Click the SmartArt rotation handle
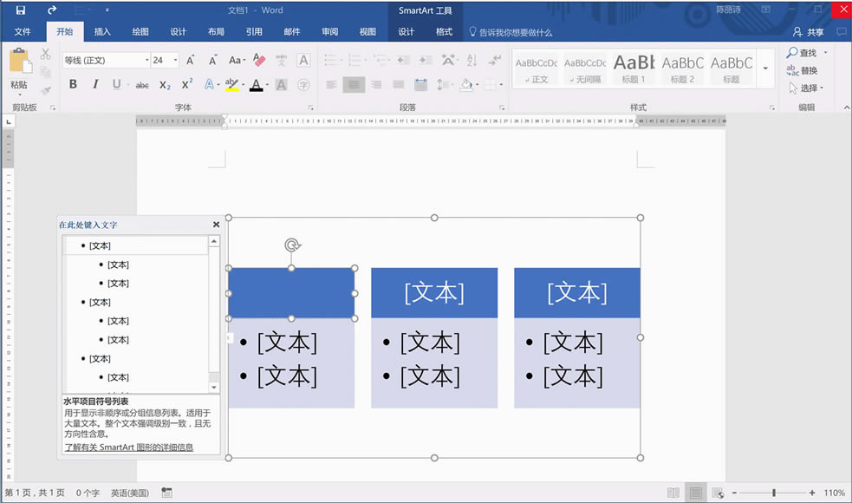This screenshot has width=852, height=503. click(x=292, y=245)
